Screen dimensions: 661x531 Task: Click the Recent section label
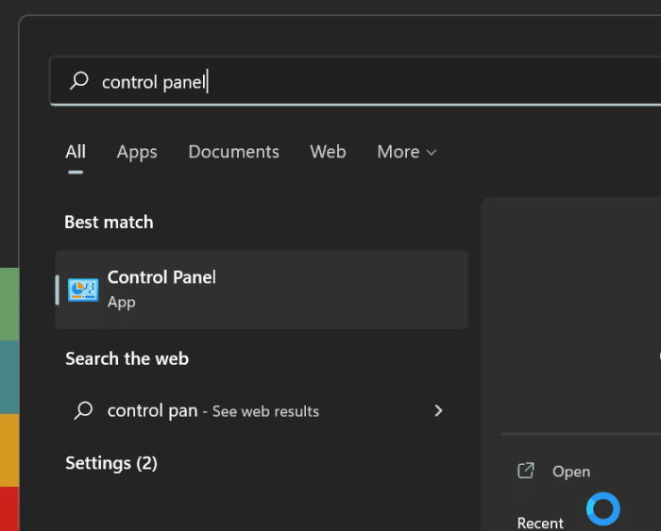[540, 523]
